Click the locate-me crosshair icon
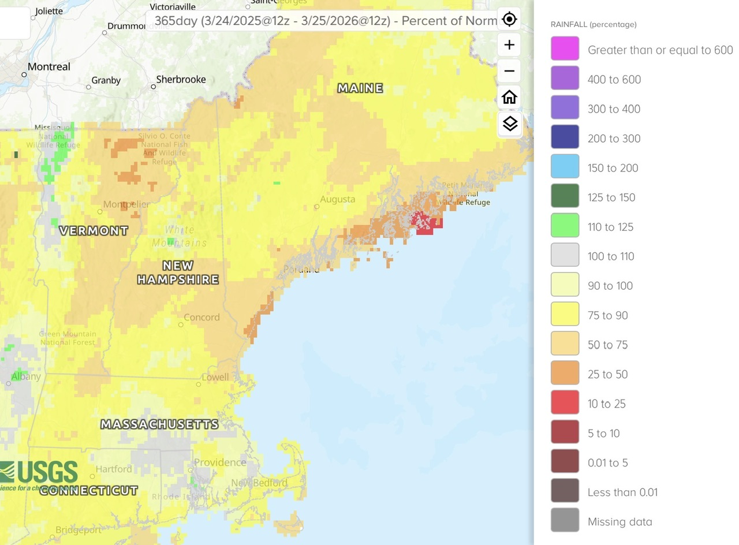 click(x=509, y=19)
